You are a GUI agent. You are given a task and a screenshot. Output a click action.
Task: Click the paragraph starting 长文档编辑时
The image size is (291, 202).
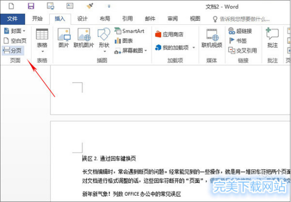point(186,171)
